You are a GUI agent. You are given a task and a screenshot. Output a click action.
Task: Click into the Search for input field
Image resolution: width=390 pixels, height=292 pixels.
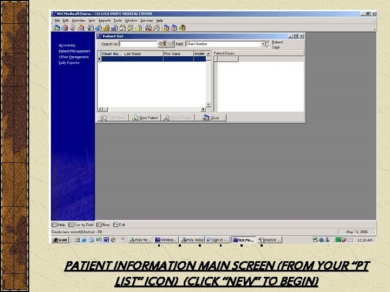[138, 44]
